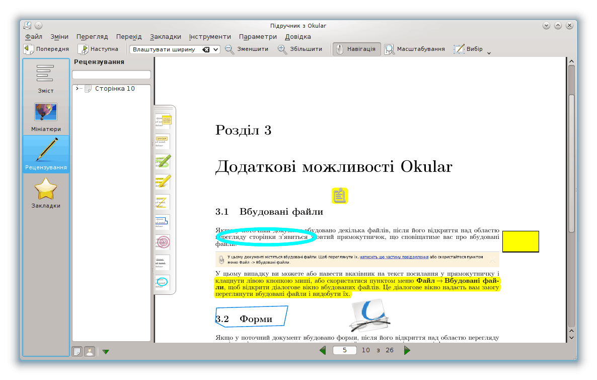Viewport: 597px width, 380px height.
Task: Choose the green freehand line tool
Action: (163, 161)
